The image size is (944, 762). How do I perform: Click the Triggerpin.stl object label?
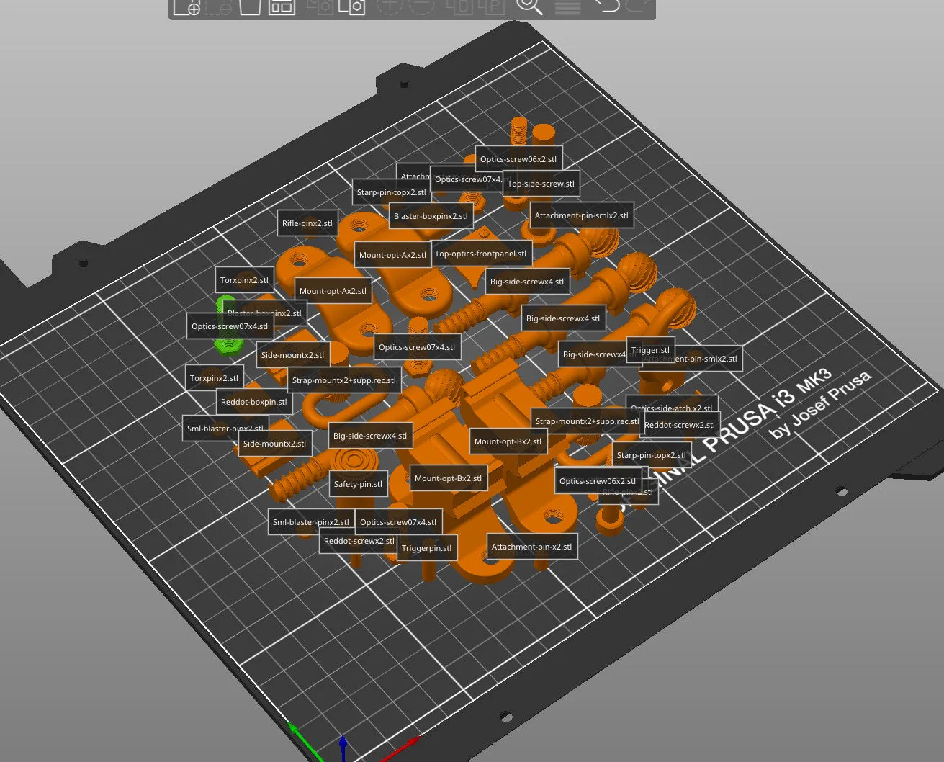[426, 548]
